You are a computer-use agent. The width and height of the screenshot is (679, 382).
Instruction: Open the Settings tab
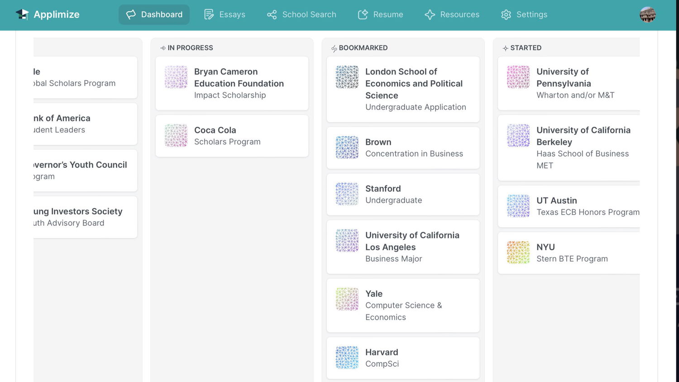pos(524,14)
